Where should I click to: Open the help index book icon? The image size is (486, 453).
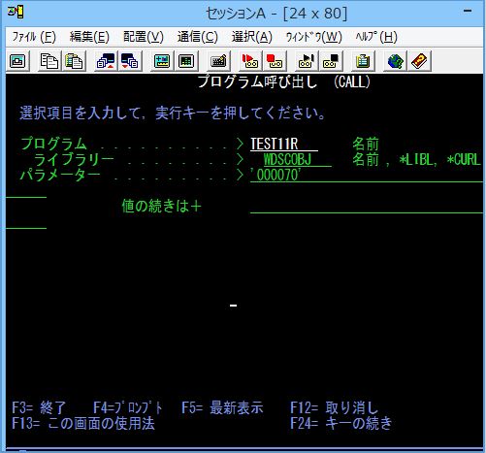pyautogui.click(x=419, y=61)
